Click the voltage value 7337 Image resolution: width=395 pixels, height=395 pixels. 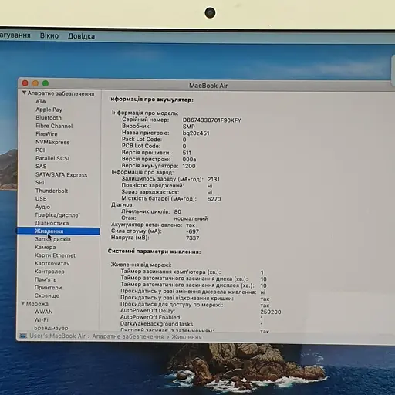[x=193, y=238]
